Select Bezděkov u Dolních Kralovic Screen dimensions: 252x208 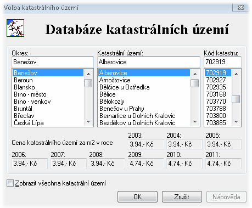(144, 123)
